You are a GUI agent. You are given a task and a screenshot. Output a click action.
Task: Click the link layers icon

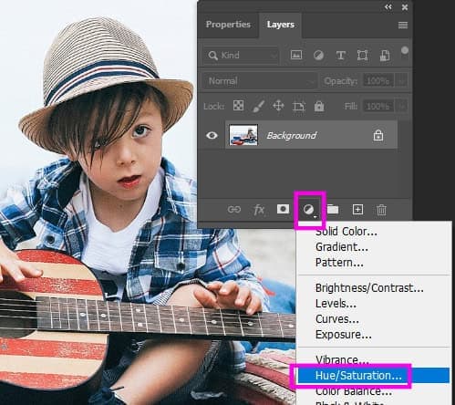click(234, 210)
